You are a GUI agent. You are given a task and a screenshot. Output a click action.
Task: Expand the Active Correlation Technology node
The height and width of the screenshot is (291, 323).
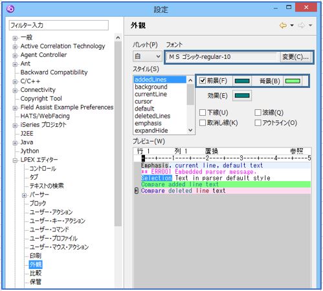click(15, 47)
